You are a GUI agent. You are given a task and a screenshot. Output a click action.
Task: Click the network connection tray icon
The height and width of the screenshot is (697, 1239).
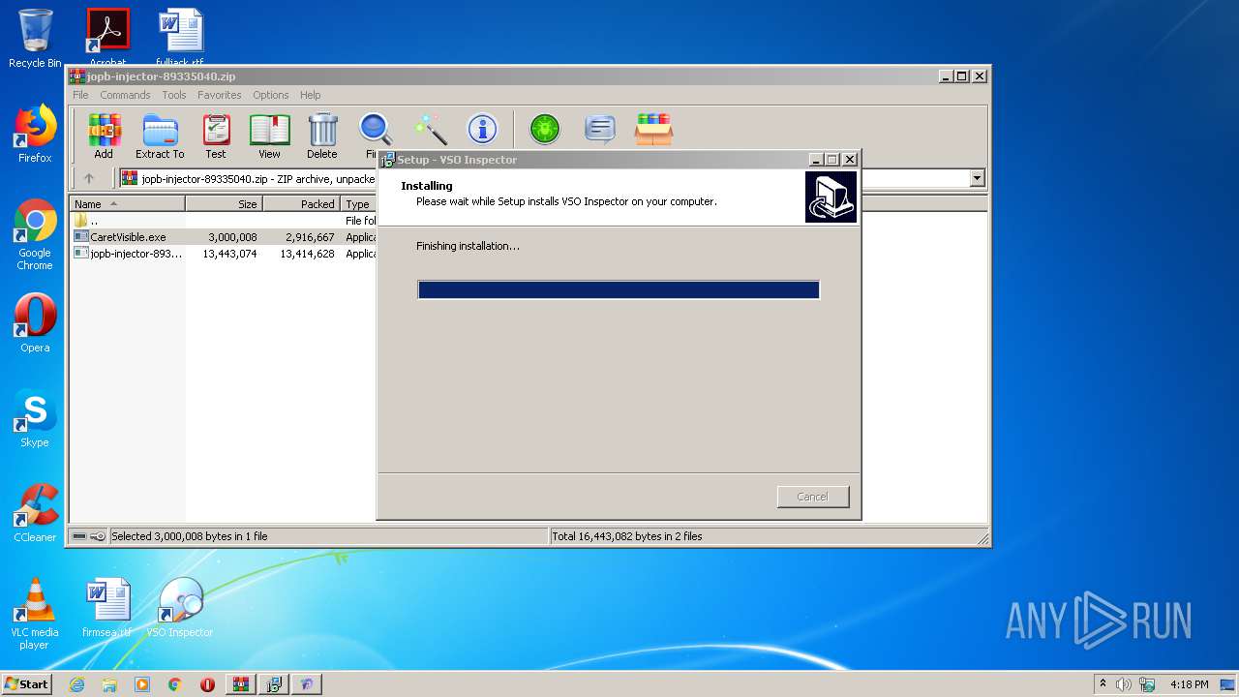point(1147,684)
